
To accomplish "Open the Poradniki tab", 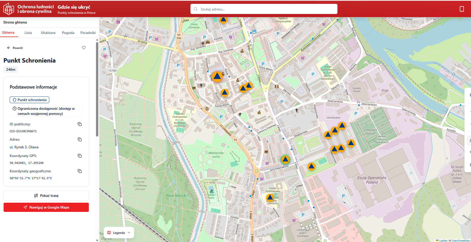I will click(x=88, y=33).
